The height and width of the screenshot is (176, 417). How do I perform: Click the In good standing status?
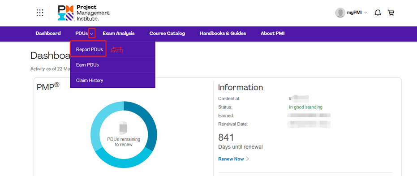click(x=305, y=107)
